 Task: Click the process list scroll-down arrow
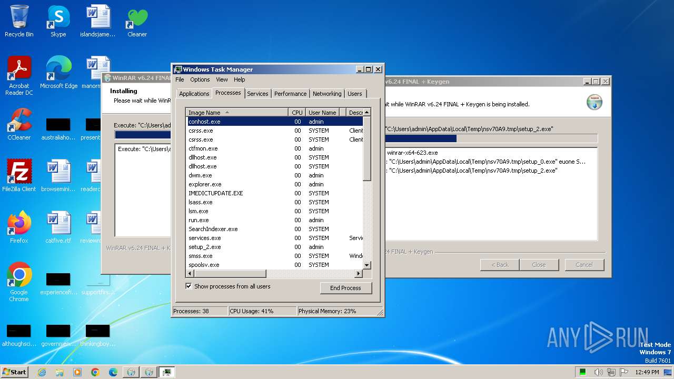[367, 265]
